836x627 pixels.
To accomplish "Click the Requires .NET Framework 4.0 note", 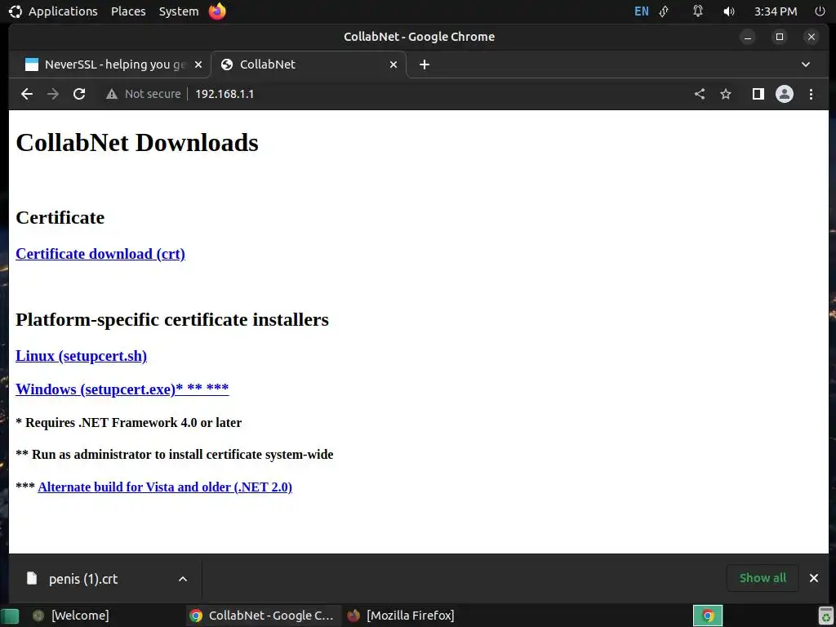I will pyautogui.click(x=128, y=422).
